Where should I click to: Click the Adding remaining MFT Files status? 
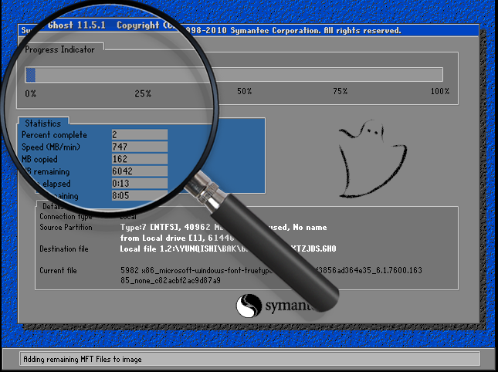tap(83, 360)
